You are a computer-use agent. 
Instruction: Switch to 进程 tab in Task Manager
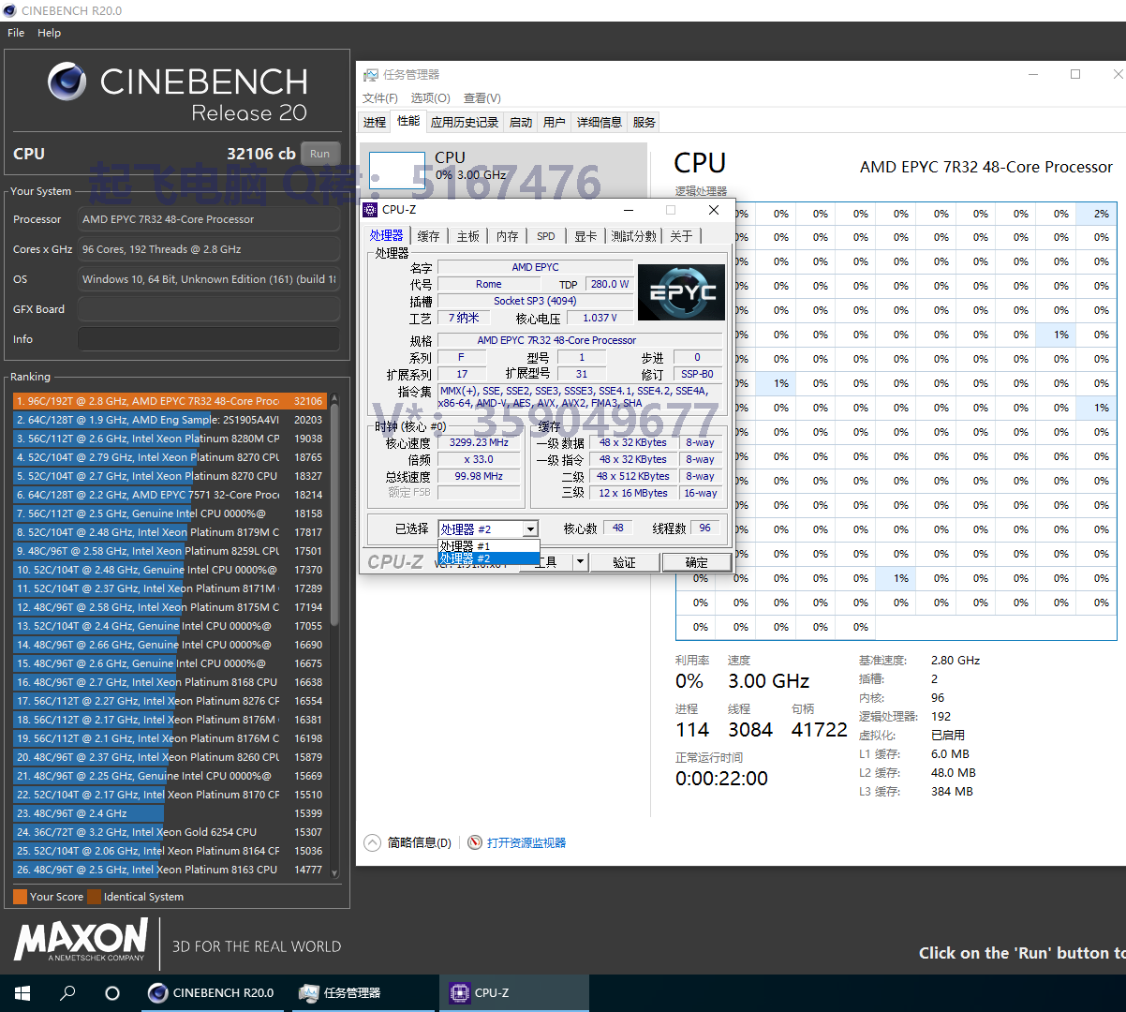pyautogui.click(x=375, y=122)
